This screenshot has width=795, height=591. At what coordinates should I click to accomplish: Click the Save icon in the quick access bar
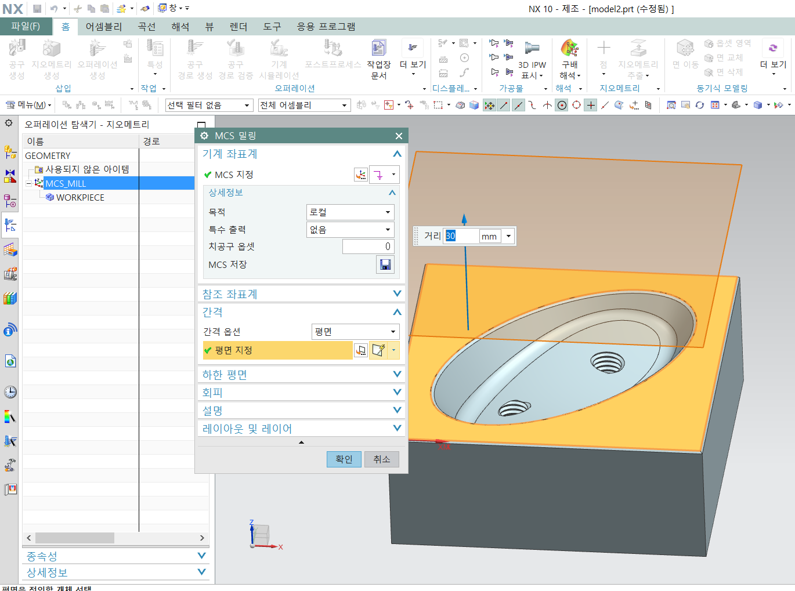(x=37, y=9)
